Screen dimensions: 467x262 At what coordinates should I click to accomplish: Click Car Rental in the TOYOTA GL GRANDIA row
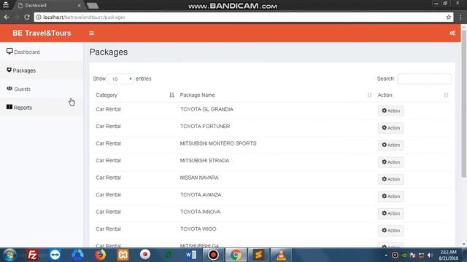108,109
